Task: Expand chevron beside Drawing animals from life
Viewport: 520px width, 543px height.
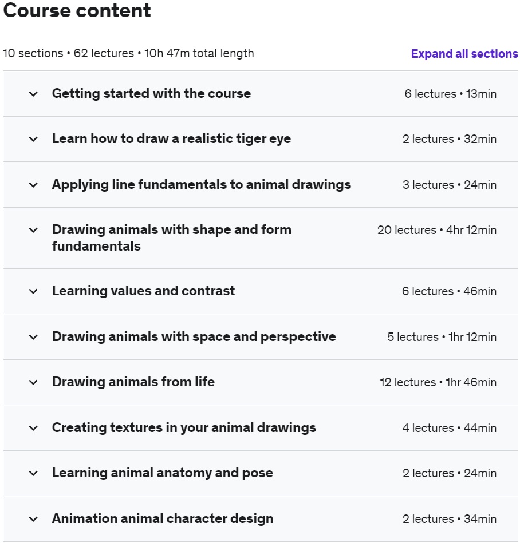Action: click(x=33, y=382)
